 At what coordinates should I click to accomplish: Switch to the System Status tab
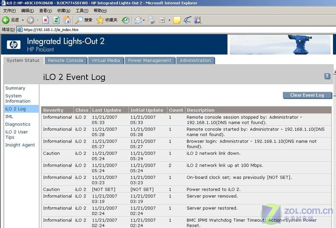coord(23,60)
